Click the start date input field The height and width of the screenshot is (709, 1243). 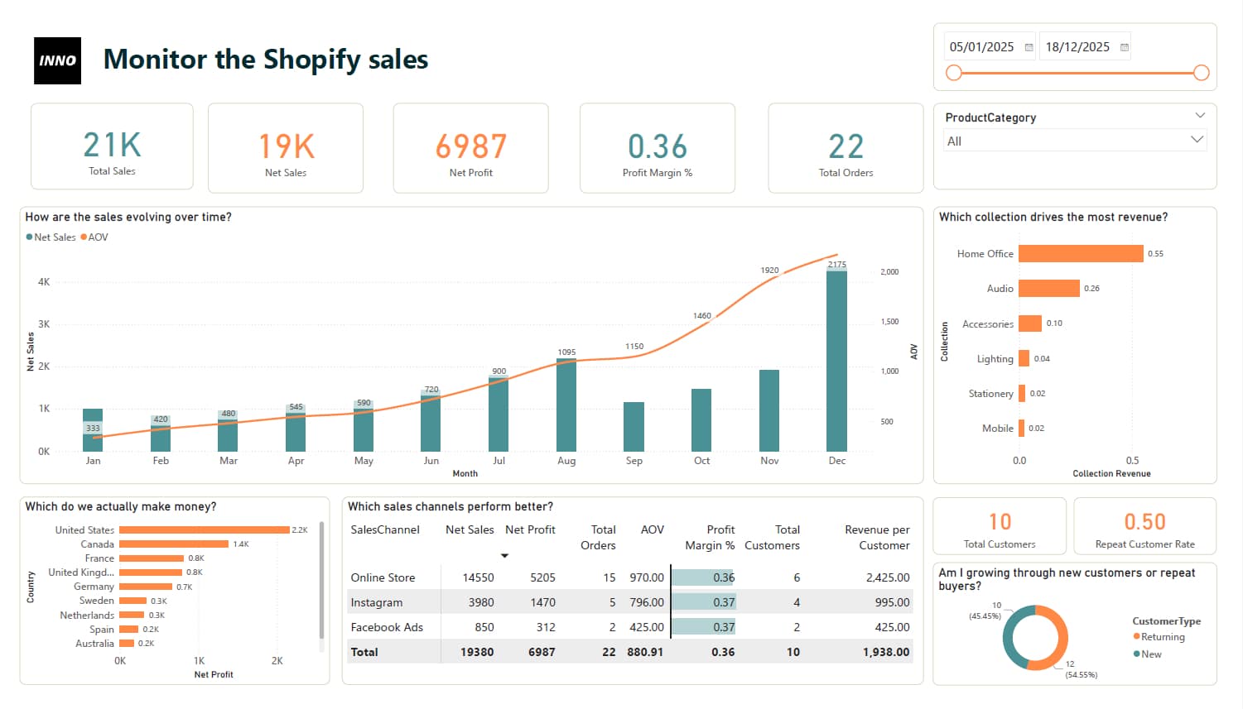pyautogui.click(x=981, y=46)
